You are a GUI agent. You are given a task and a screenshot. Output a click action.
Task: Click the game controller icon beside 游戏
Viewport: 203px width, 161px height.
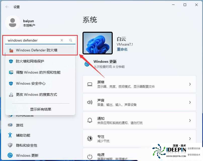point(10,125)
